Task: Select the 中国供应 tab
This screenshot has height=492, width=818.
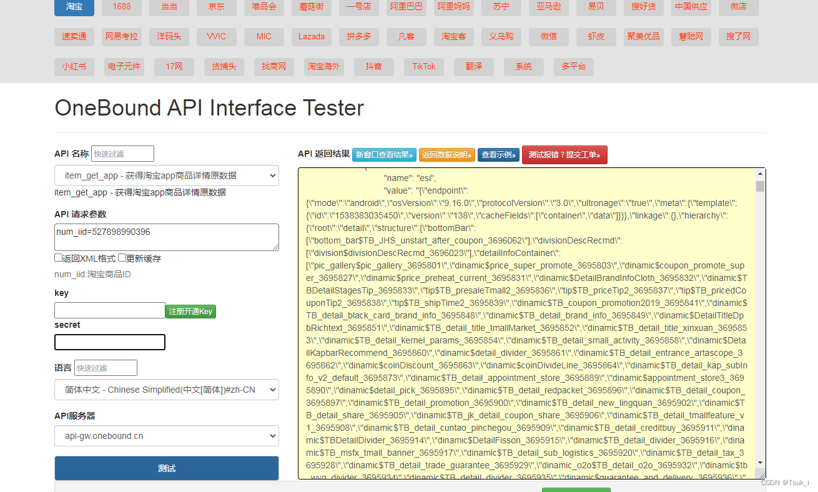Action: pyautogui.click(x=691, y=7)
